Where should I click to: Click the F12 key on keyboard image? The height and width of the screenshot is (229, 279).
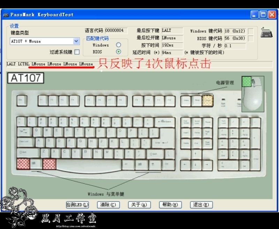(170, 101)
